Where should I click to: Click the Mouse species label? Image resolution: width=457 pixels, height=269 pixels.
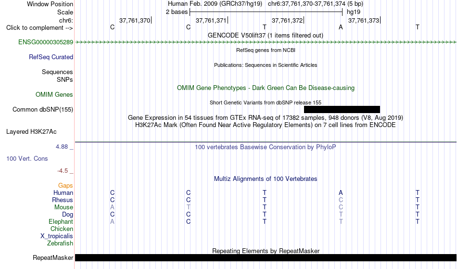(63, 207)
